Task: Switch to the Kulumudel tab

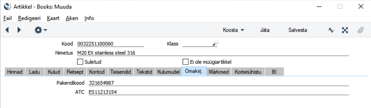Action: (x=168, y=72)
